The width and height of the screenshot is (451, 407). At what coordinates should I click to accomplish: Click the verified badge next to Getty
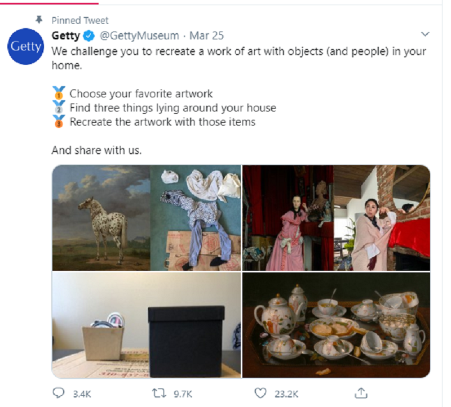[x=90, y=36]
